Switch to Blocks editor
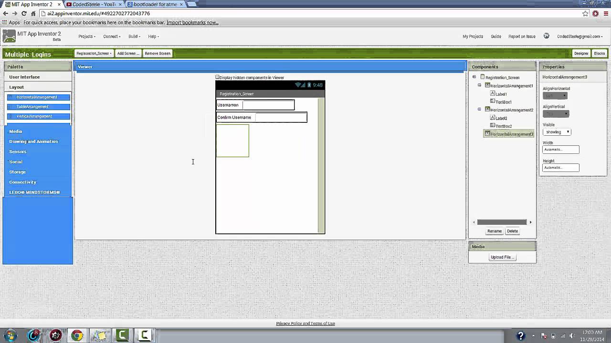The image size is (611, 343). [x=600, y=53]
